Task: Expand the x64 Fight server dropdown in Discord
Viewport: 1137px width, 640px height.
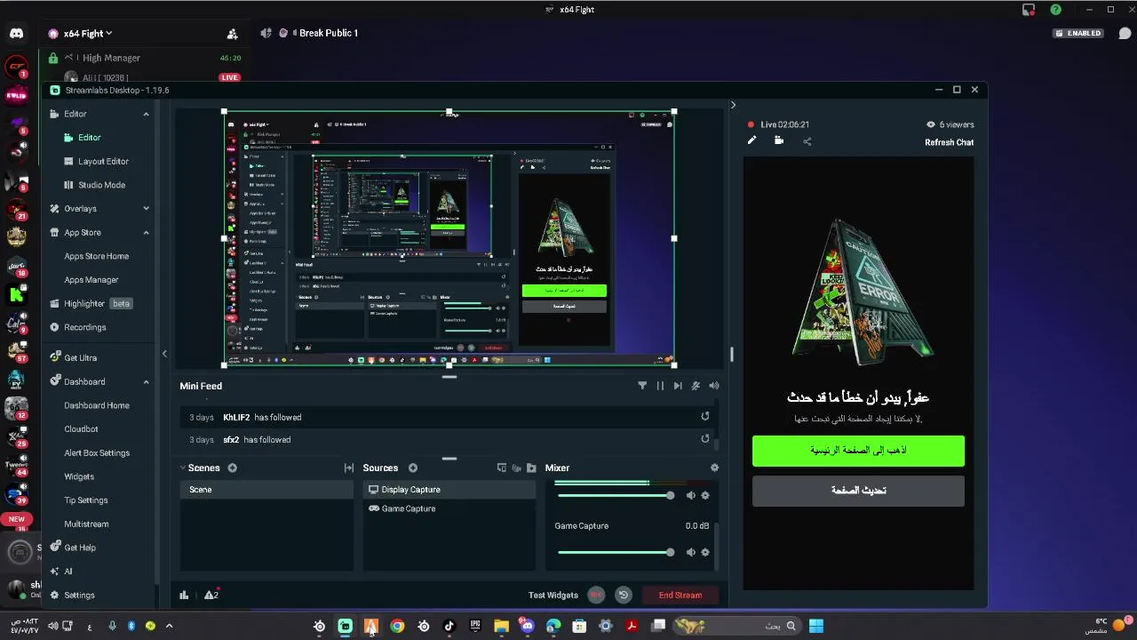Action: coord(87,34)
